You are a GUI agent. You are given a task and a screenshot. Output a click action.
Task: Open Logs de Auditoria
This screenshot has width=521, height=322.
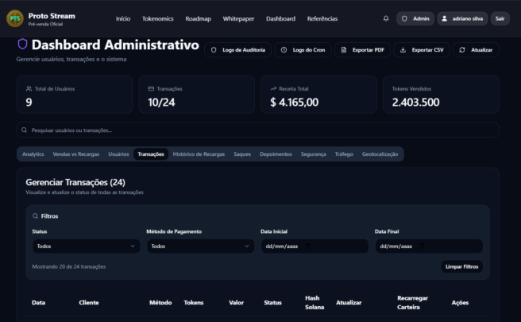[x=238, y=50]
